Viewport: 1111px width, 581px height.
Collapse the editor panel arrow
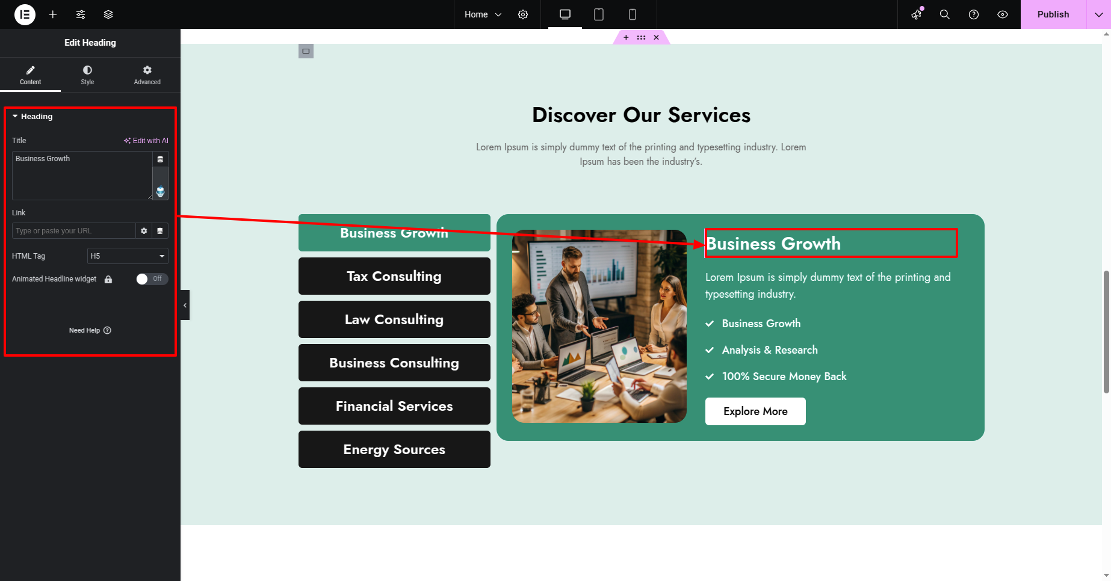(185, 305)
